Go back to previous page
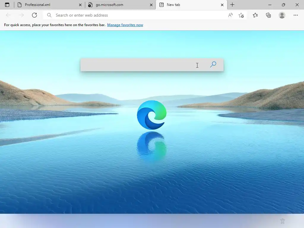 pos(8,15)
